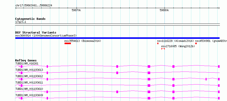Click the right scroll arrow of the ruler
The width and height of the screenshot is (227, 101).
[219, 8]
